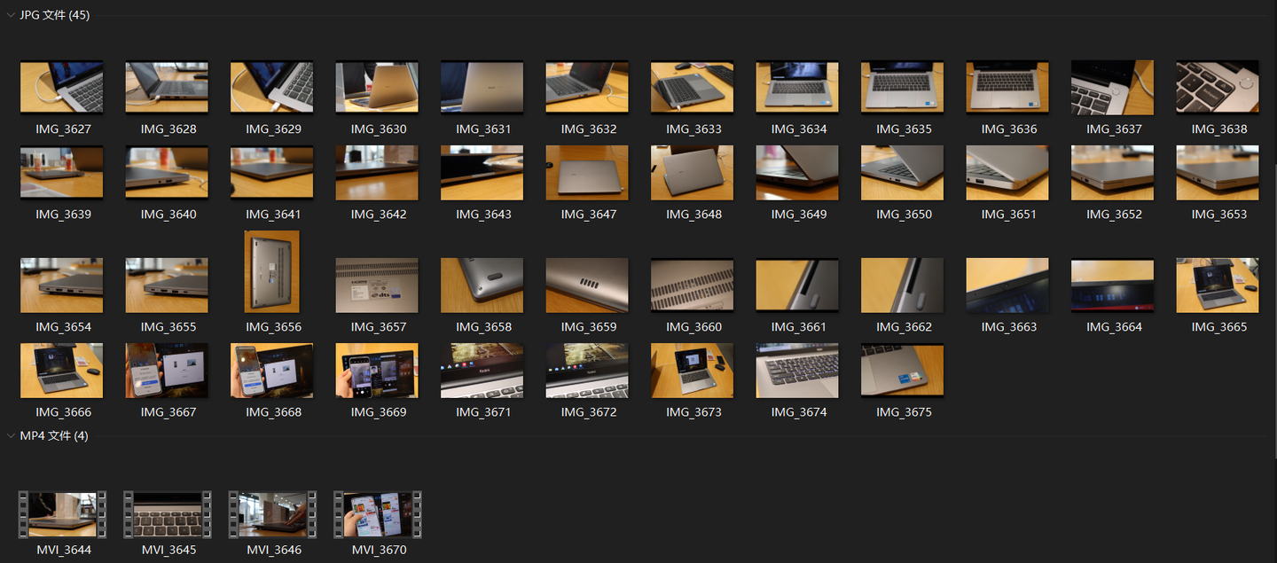Select the IMG_3635 thumbnail

click(x=903, y=87)
